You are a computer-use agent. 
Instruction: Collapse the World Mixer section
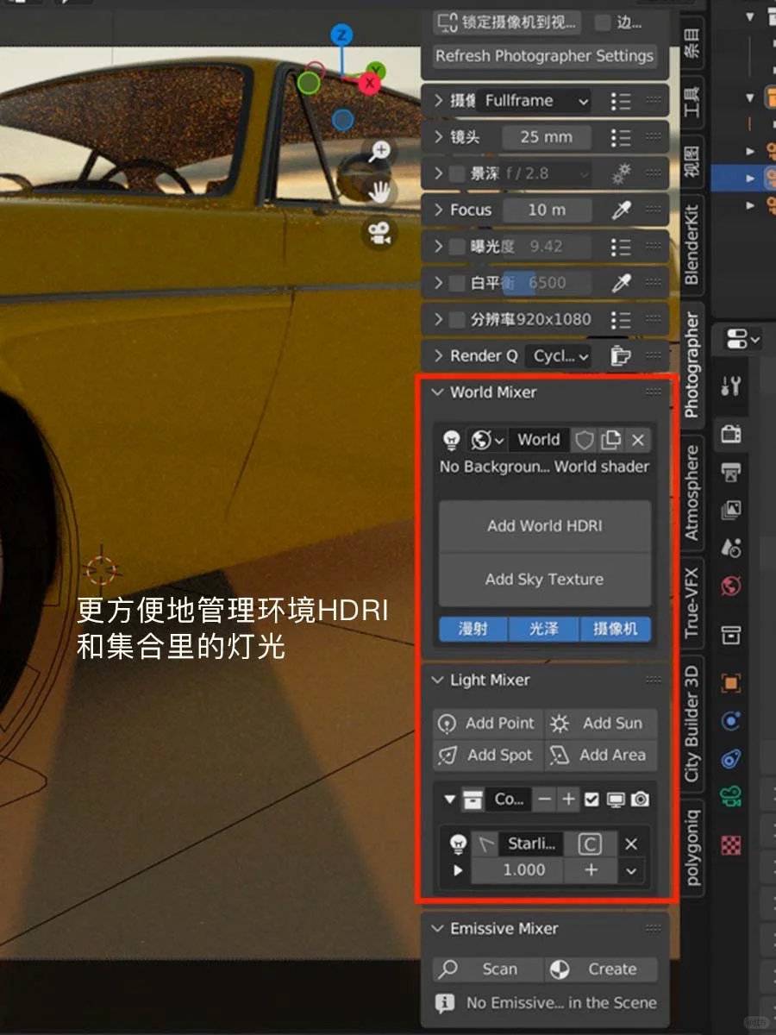(x=437, y=392)
